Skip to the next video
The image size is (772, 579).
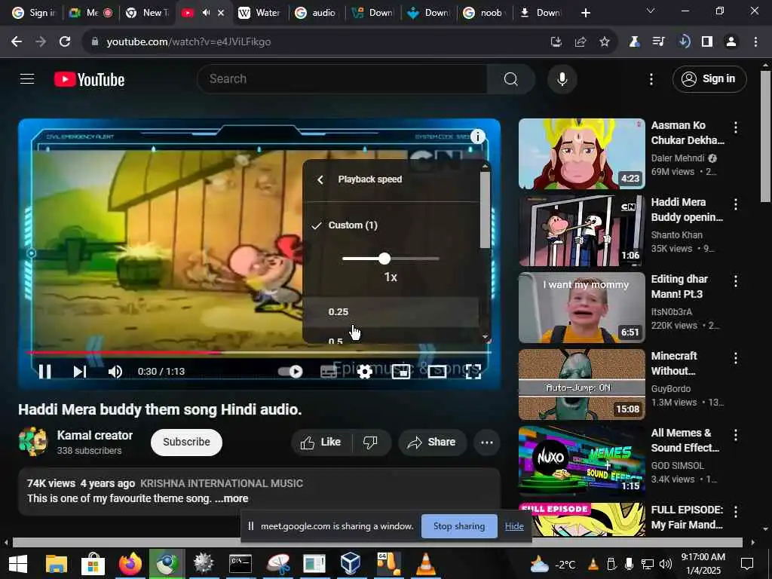point(80,371)
